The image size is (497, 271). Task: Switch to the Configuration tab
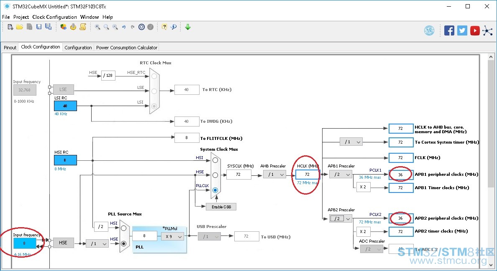(x=78, y=48)
